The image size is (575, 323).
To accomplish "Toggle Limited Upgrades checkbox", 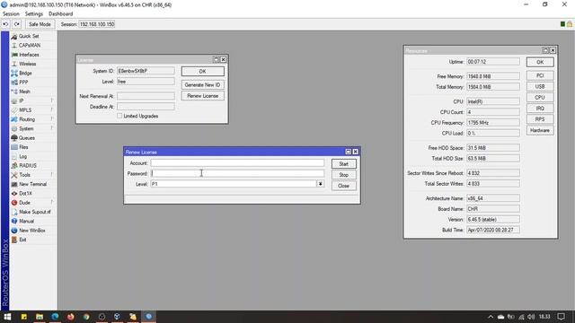I will 119,116.
